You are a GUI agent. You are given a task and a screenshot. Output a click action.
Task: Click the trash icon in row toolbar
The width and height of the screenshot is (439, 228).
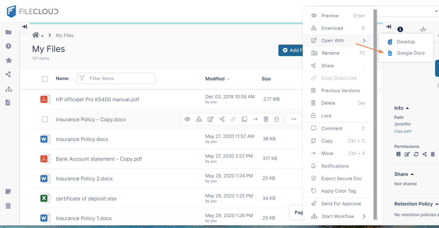[x=266, y=119]
